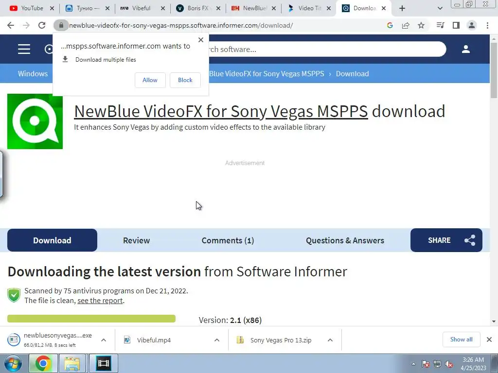Screen dimensions: 498x373
Task: Click the URL address bar
Action: [x=222, y=25]
